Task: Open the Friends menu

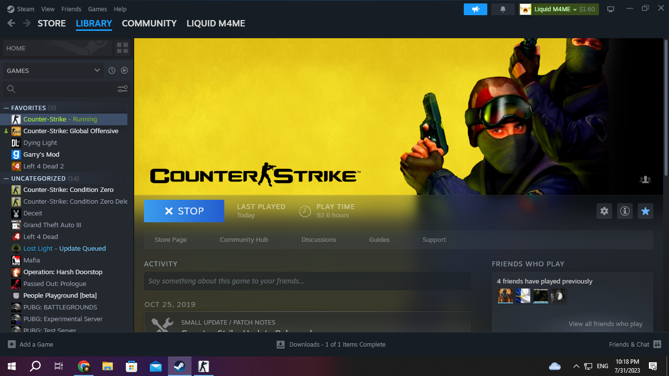Action: (x=72, y=9)
